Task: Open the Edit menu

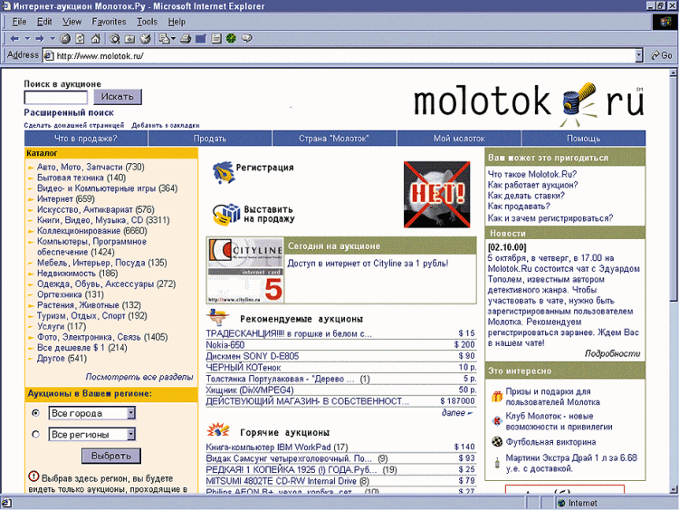Action: (x=44, y=22)
